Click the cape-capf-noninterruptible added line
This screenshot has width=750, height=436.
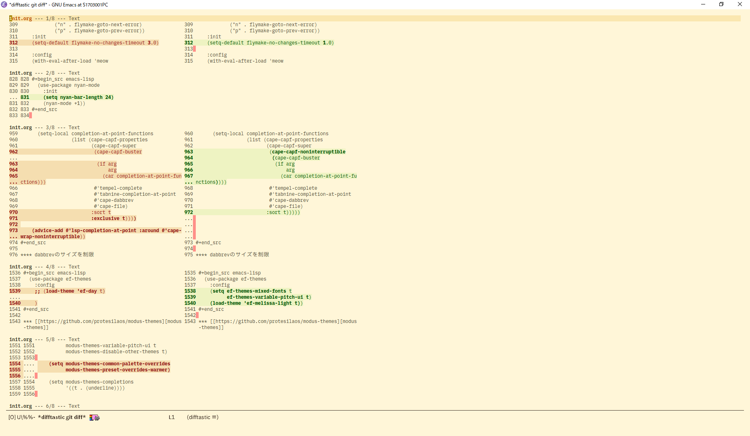click(308, 151)
